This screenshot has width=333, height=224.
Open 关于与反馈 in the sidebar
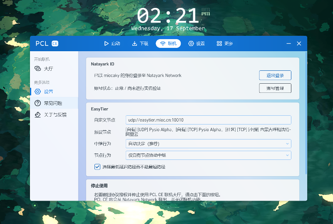click(55, 114)
